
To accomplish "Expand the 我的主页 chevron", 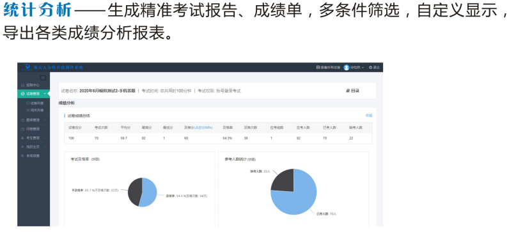I will 45,147.
